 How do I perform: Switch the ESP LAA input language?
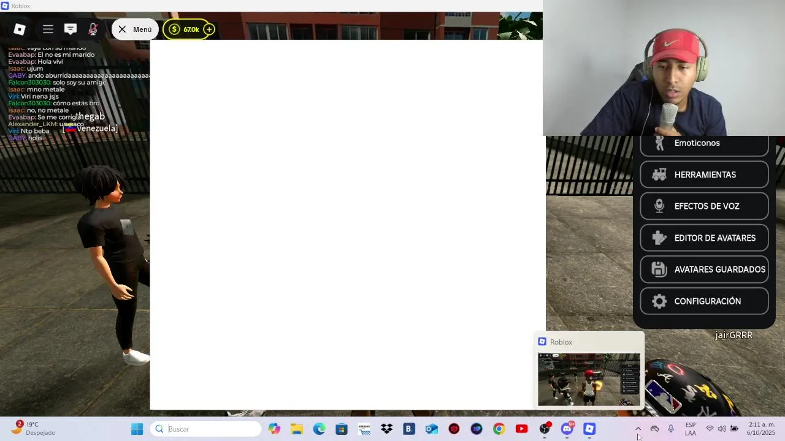point(691,429)
